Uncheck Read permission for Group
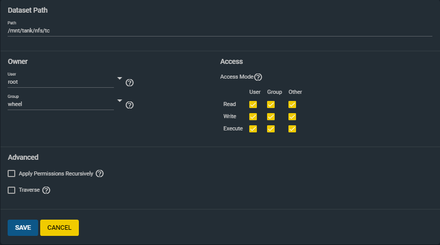This screenshot has width=440, height=245. click(271, 104)
